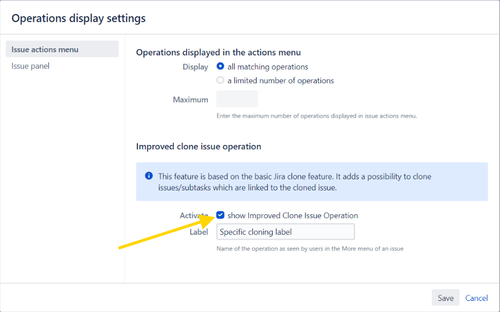Click the info banner text about the Jira clone feature

tap(294, 182)
